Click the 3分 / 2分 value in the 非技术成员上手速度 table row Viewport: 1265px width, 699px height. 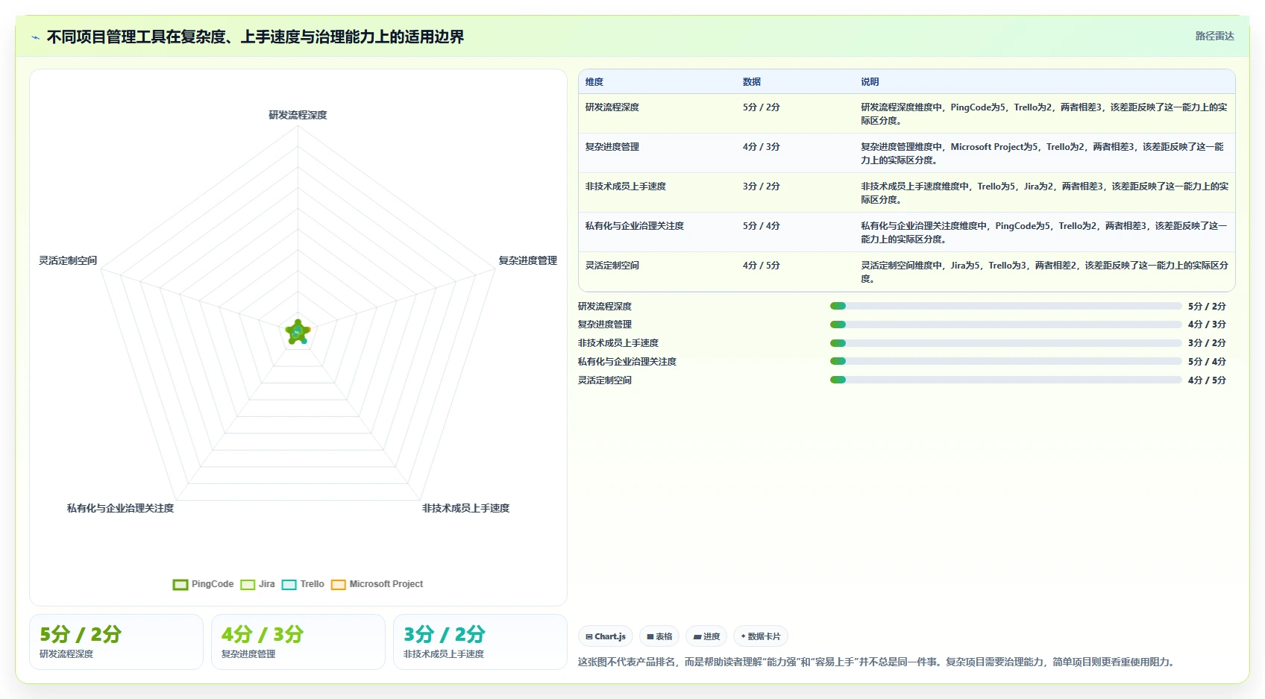click(761, 186)
